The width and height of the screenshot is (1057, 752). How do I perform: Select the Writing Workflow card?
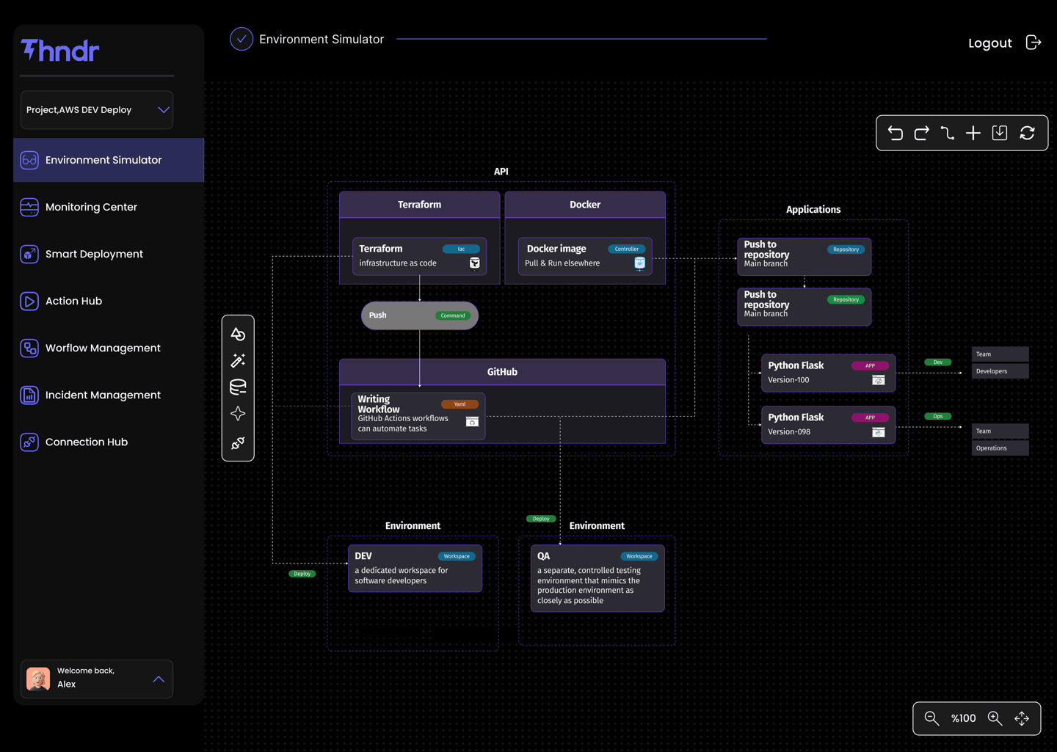tap(418, 415)
